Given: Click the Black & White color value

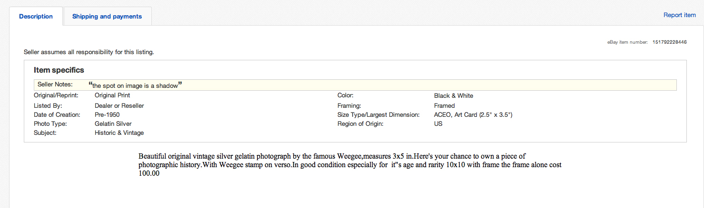Looking at the screenshot, I should coord(453,96).
